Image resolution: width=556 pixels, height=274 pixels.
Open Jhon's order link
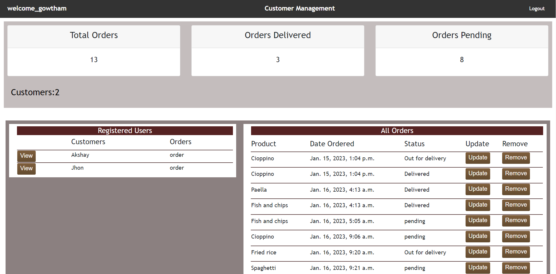pos(177,168)
